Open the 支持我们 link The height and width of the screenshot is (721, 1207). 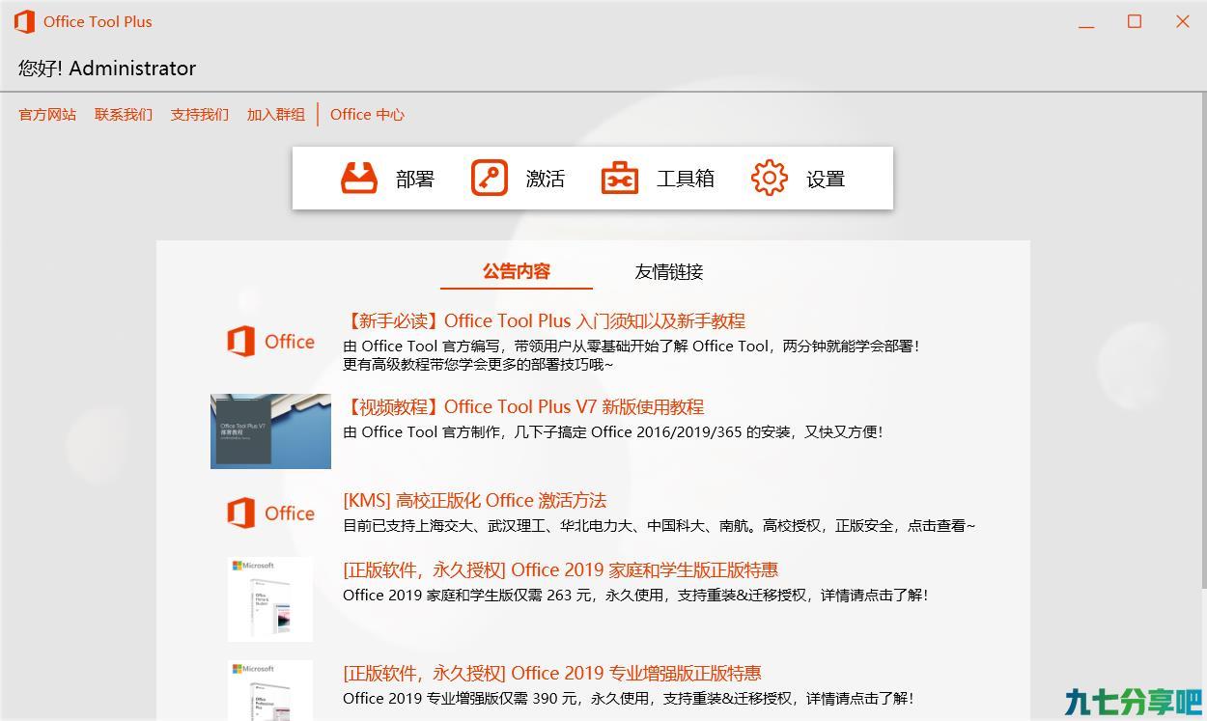[x=200, y=114]
